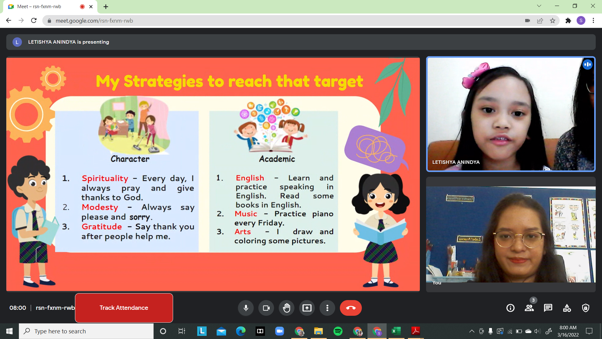This screenshot has width=602, height=339.
Task: Leave the call with red hang-up button
Action: [351, 308]
